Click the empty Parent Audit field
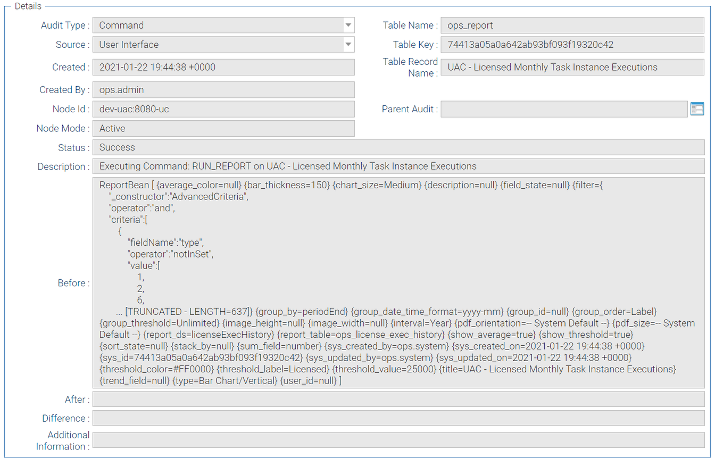 (564, 109)
